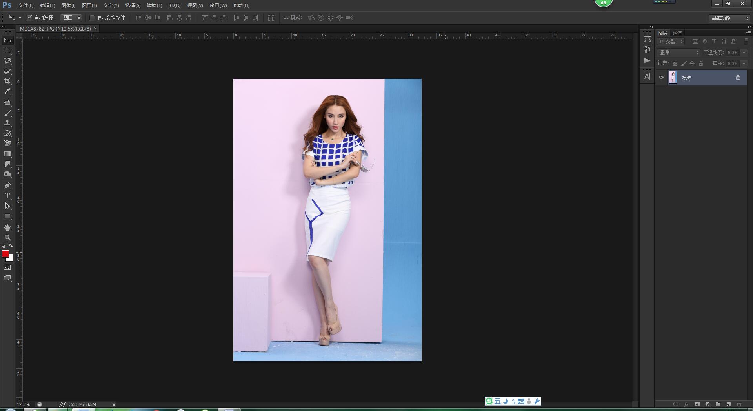Create a new layer

click(x=729, y=404)
